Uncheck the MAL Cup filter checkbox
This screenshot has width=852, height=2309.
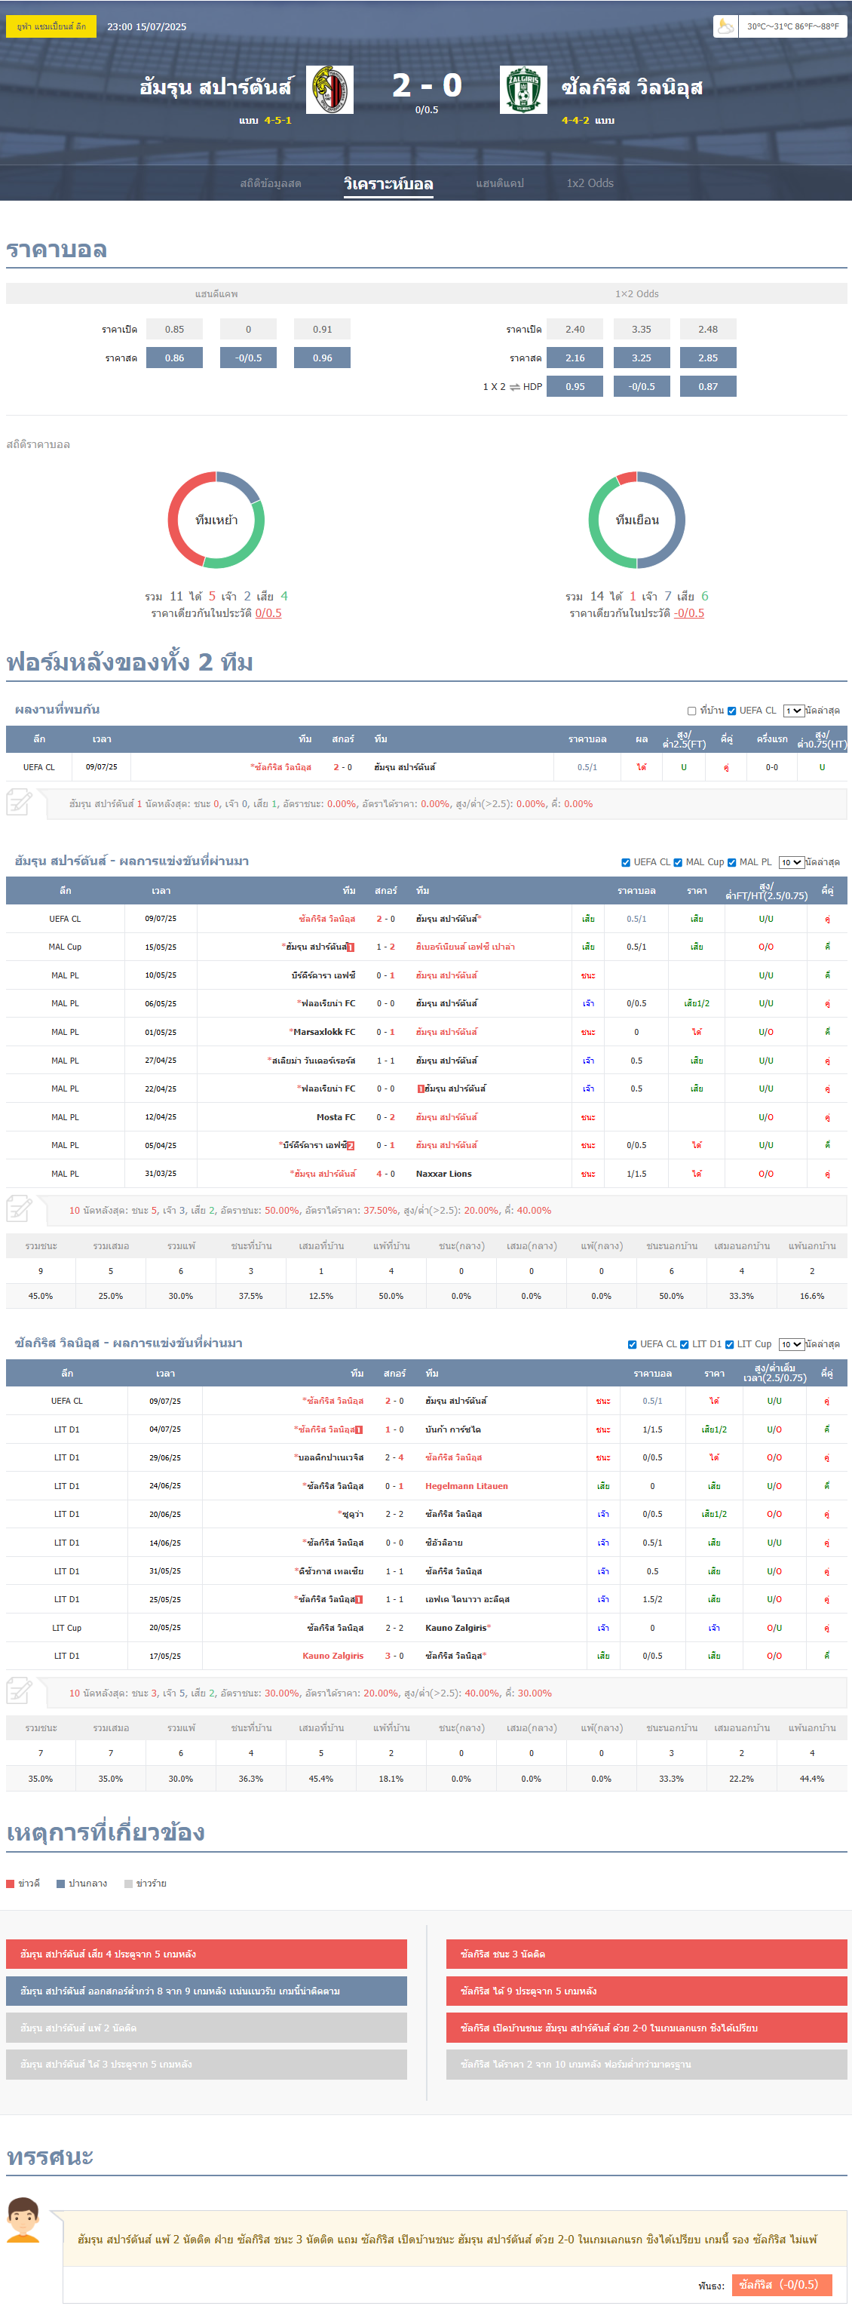[x=678, y=862]
